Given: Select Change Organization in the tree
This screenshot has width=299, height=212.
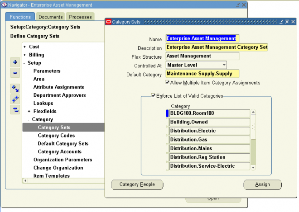Looking at the screenshot, I should 58,168.
